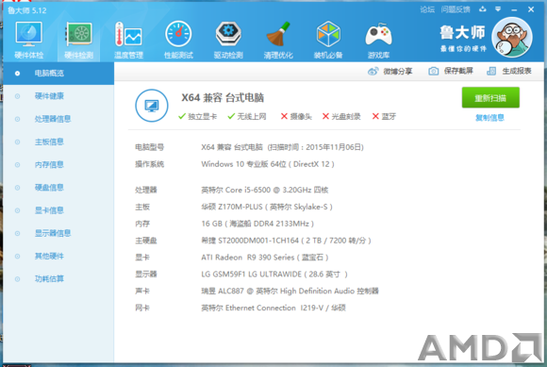Click the Windows 10 专业版 64位 value
Image resolution: width=547 pixels, height=367 pixels.
tap(268, 164)
